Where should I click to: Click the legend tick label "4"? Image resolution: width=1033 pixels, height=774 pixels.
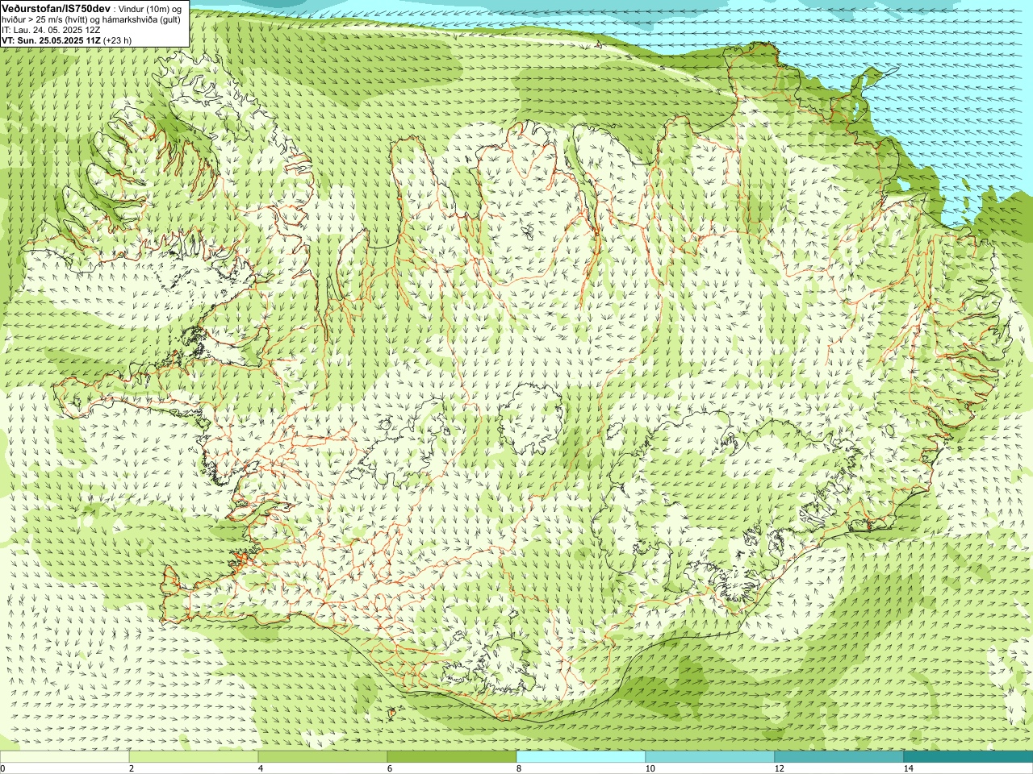(261, 768)
